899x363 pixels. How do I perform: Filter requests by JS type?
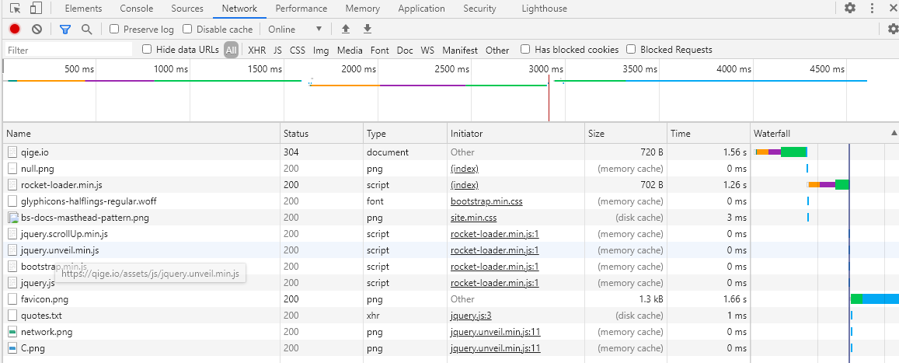(277, 51)
